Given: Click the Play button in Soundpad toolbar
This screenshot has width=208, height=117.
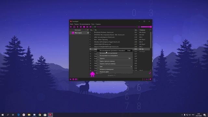Looking at the screenshot, I should click(x=71, y=27).
